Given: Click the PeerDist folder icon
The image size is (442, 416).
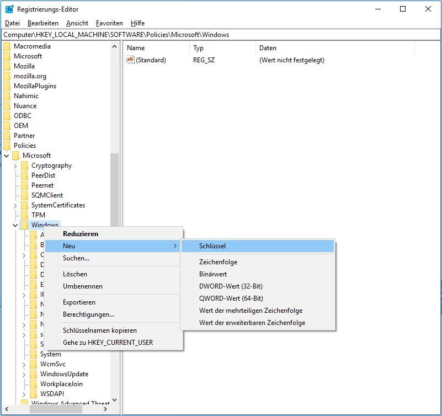Looking at the screenshot, I should coord(24,175).
